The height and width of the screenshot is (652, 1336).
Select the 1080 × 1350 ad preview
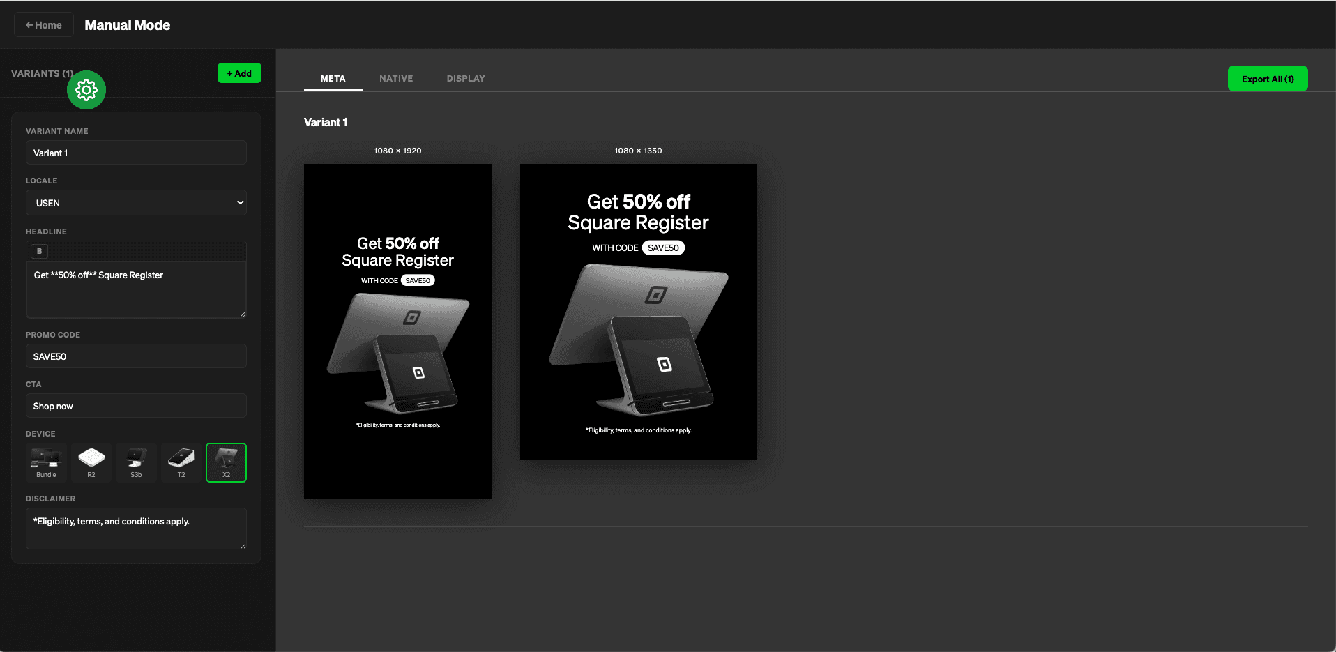pyautogui.click(x=639, y=312)
